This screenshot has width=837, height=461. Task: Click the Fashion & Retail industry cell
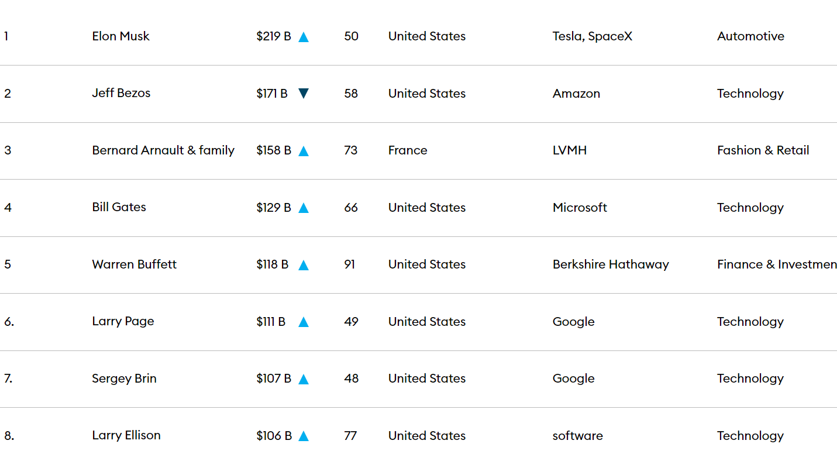[763, 150]
